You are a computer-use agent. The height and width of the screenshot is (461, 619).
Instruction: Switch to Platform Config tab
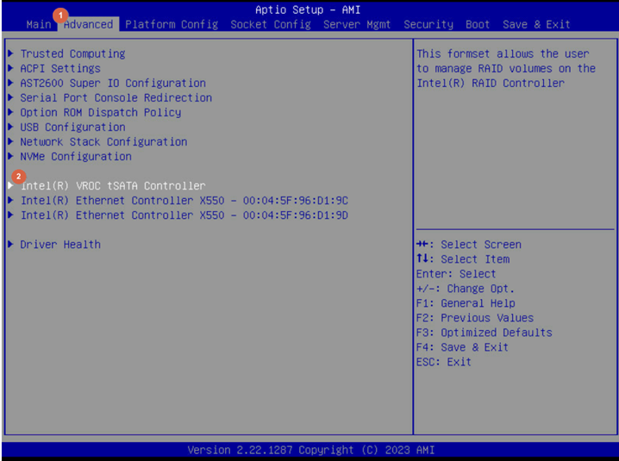pos(172,24)
